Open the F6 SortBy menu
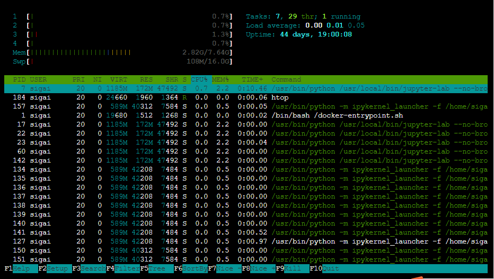This screenshot has width=494, height=279. [x=191, y=268]
